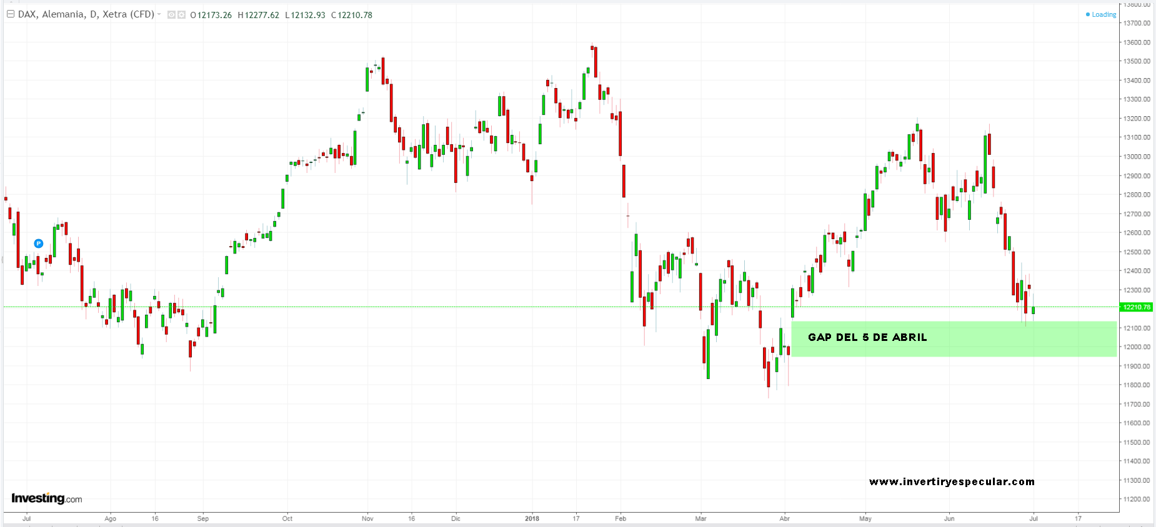
Task: Click the 2018 label on time axis
Action: [x=532, y=518]
